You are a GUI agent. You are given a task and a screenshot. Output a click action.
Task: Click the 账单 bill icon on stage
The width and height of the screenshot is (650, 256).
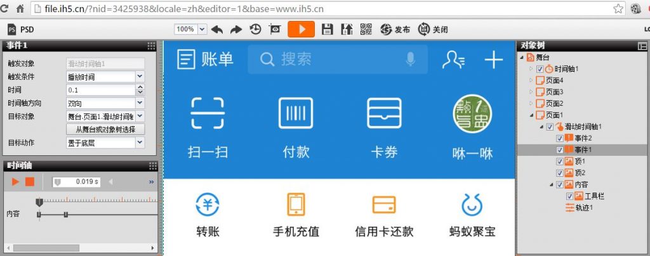pyautogui.click(x=186, y=60)
